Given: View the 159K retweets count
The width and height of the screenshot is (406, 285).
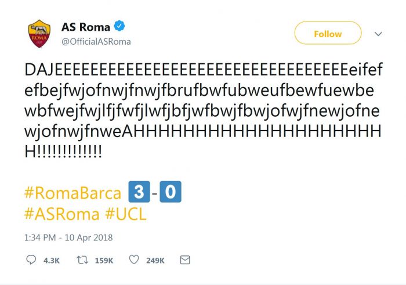Looking at the screenshot, I should 103,261.
